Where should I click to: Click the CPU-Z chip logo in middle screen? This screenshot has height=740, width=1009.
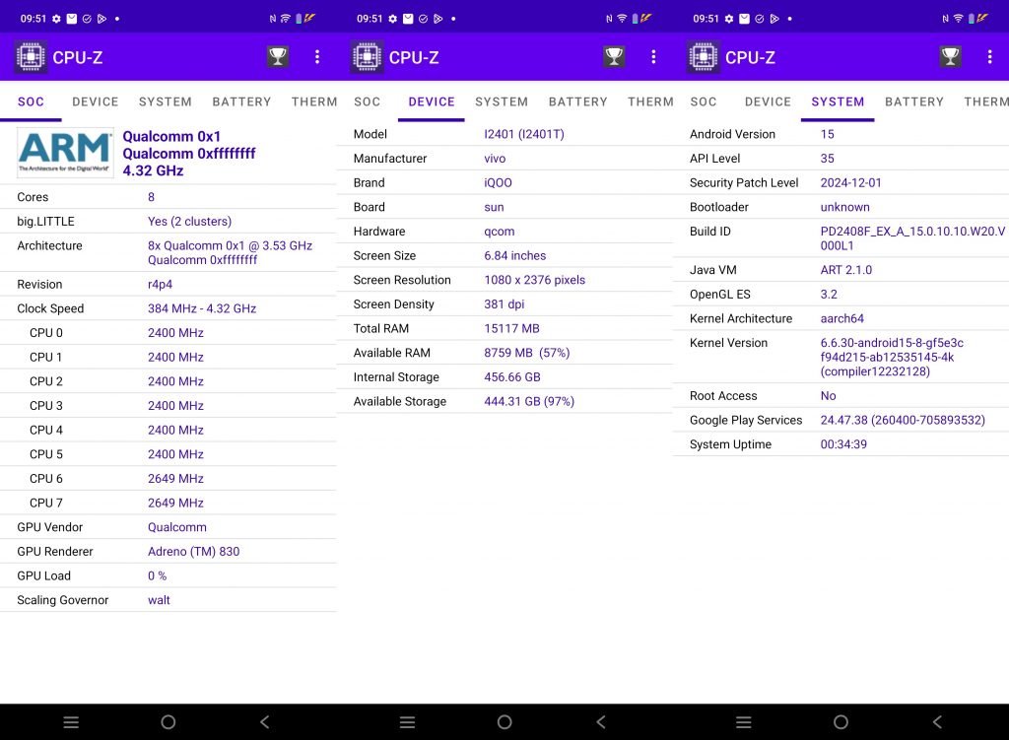[x=368, y=56]
